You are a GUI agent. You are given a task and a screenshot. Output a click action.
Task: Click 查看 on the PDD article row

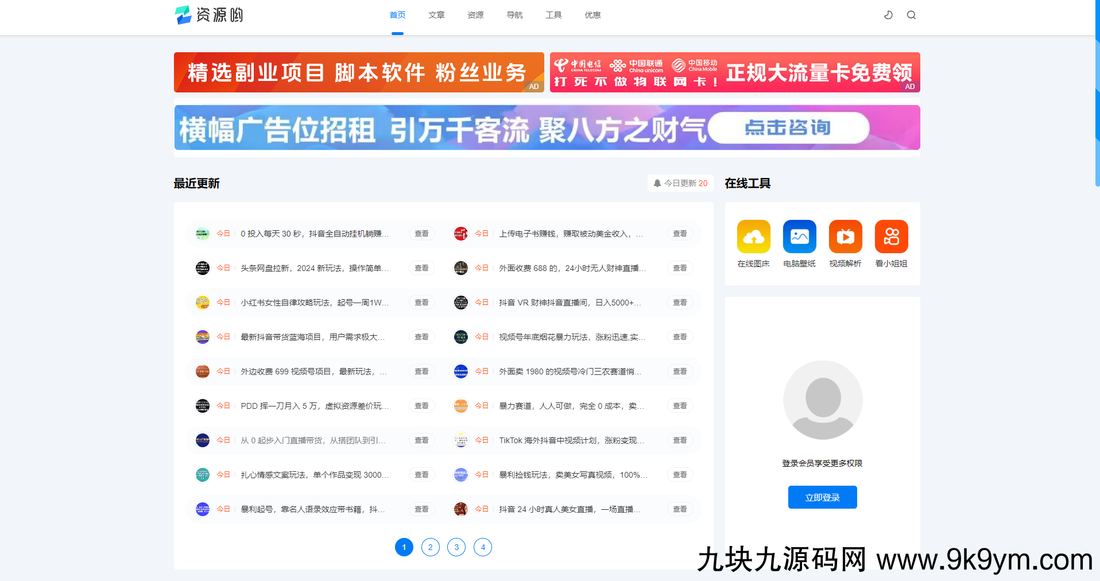[421, 405]
